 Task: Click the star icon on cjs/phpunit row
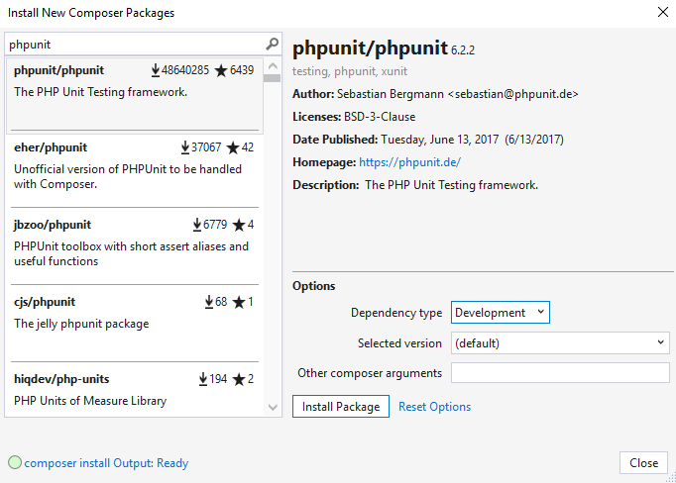(x=239, y=302)
